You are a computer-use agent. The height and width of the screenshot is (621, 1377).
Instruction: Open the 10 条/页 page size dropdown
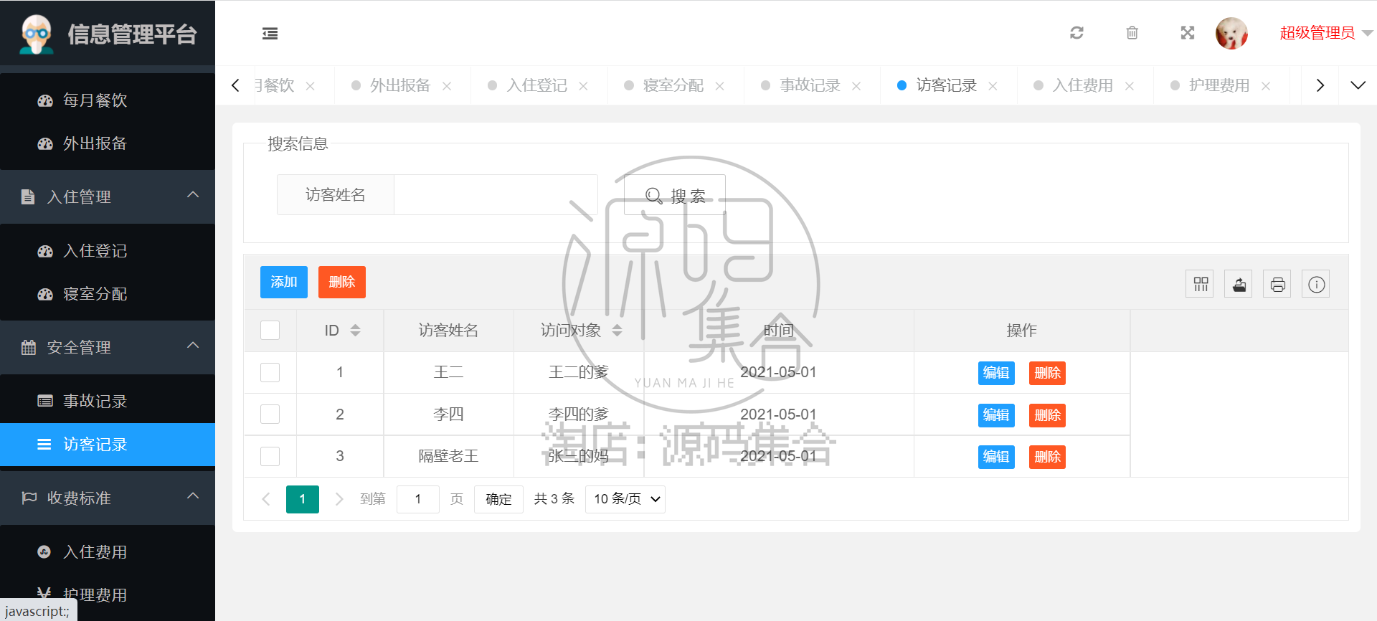click(625, 499)
